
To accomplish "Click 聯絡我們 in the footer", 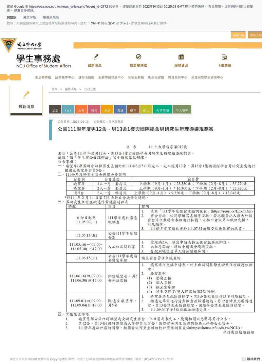I will point(253,359).
